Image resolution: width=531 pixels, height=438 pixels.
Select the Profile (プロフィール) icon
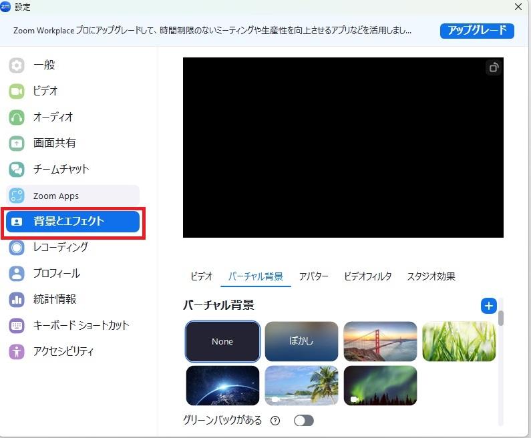pyautogui.click(x=17, y=274)
